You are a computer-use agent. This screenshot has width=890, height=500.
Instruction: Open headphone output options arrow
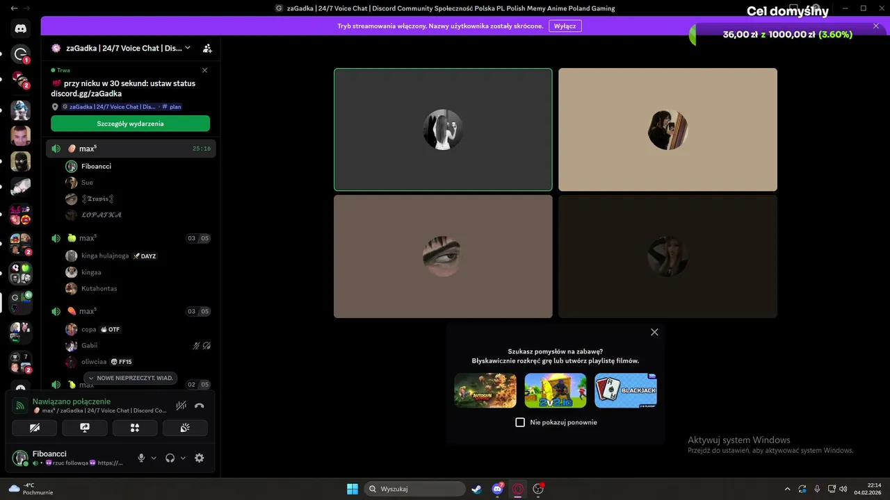pyautogui.click(x=183, y=458)
